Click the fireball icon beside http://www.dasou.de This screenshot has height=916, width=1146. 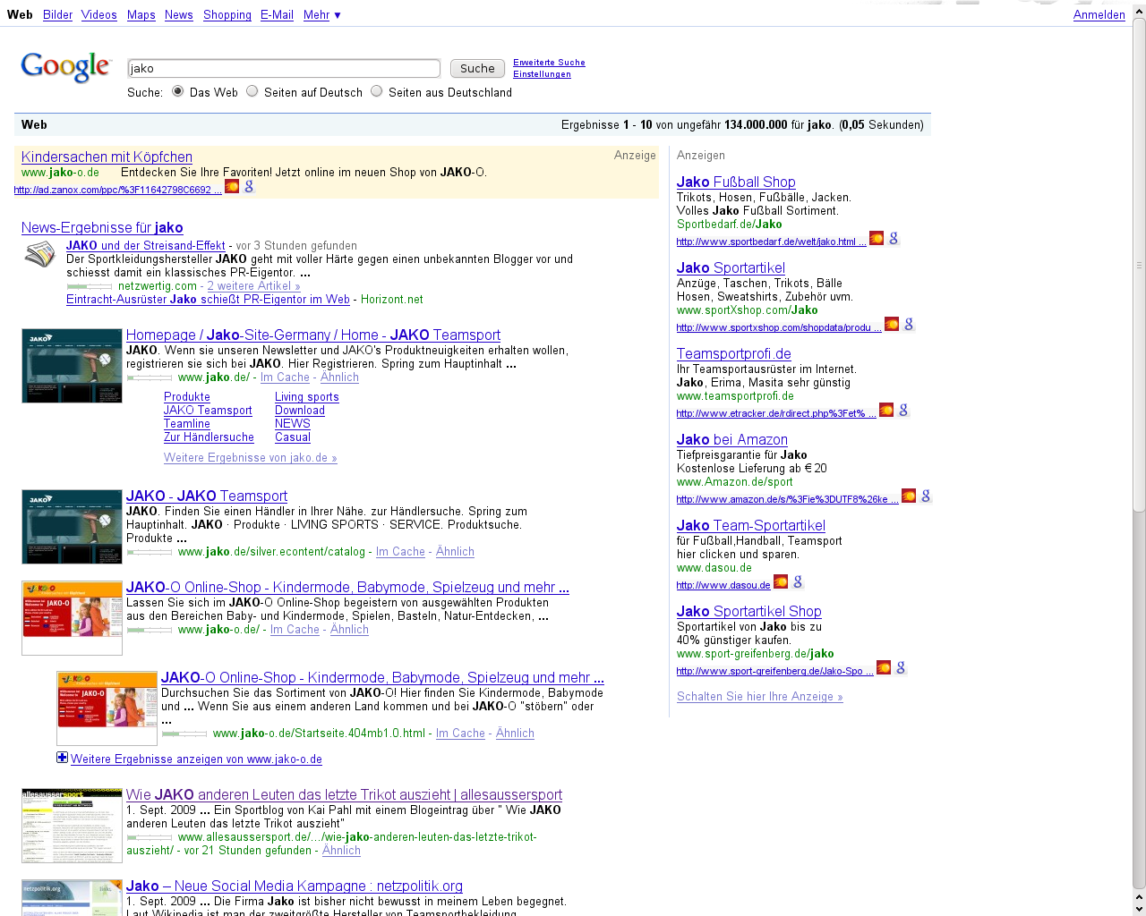click(781, 581)
